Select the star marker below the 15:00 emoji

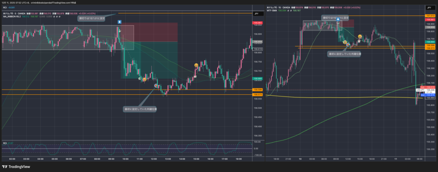(x=195, y=76)
